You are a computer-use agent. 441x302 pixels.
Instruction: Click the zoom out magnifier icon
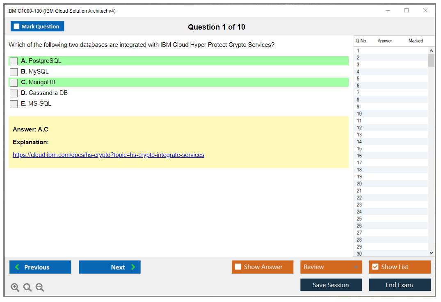point(40,288)
